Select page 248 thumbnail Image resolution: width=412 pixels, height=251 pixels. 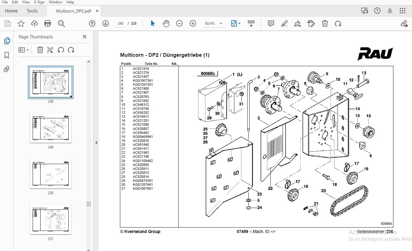[x=51, y=82]
